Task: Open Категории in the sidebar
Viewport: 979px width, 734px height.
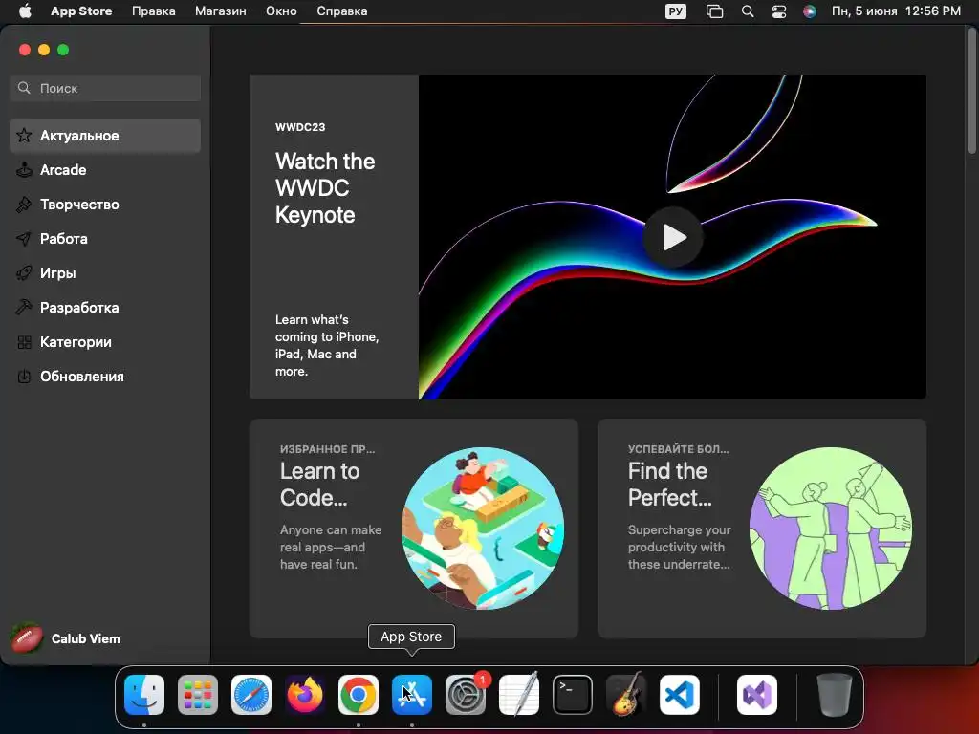Action: click(105, 342)
